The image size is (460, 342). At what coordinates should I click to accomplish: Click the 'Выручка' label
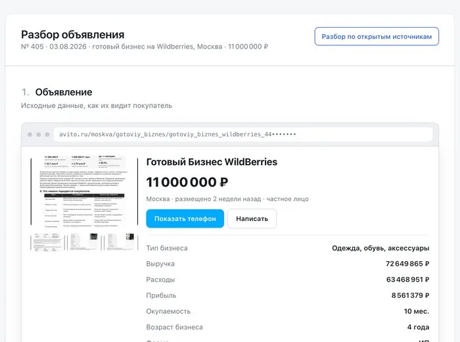tap(160, 264)
